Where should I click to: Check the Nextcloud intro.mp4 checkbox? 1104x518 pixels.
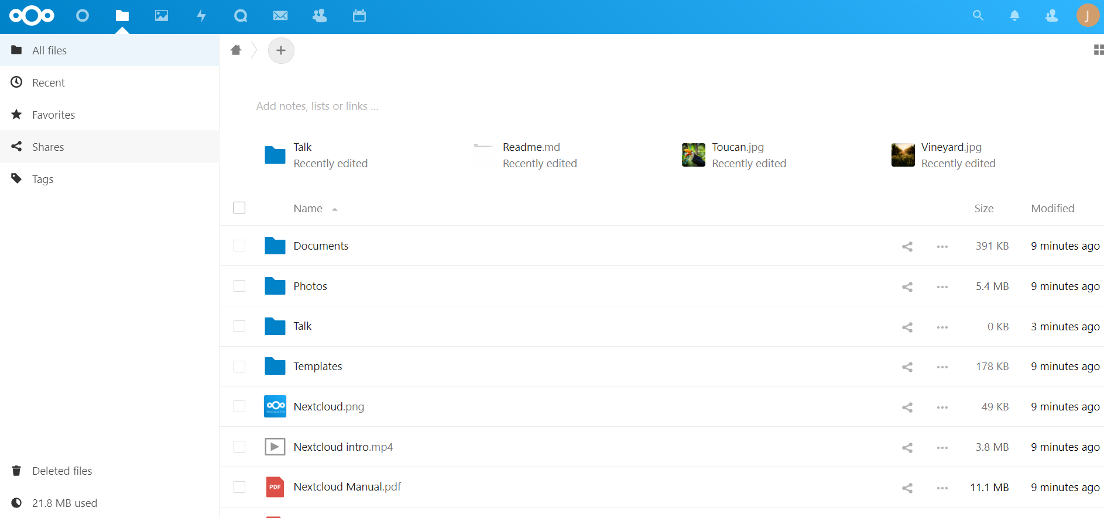click(x=239, y=447)
